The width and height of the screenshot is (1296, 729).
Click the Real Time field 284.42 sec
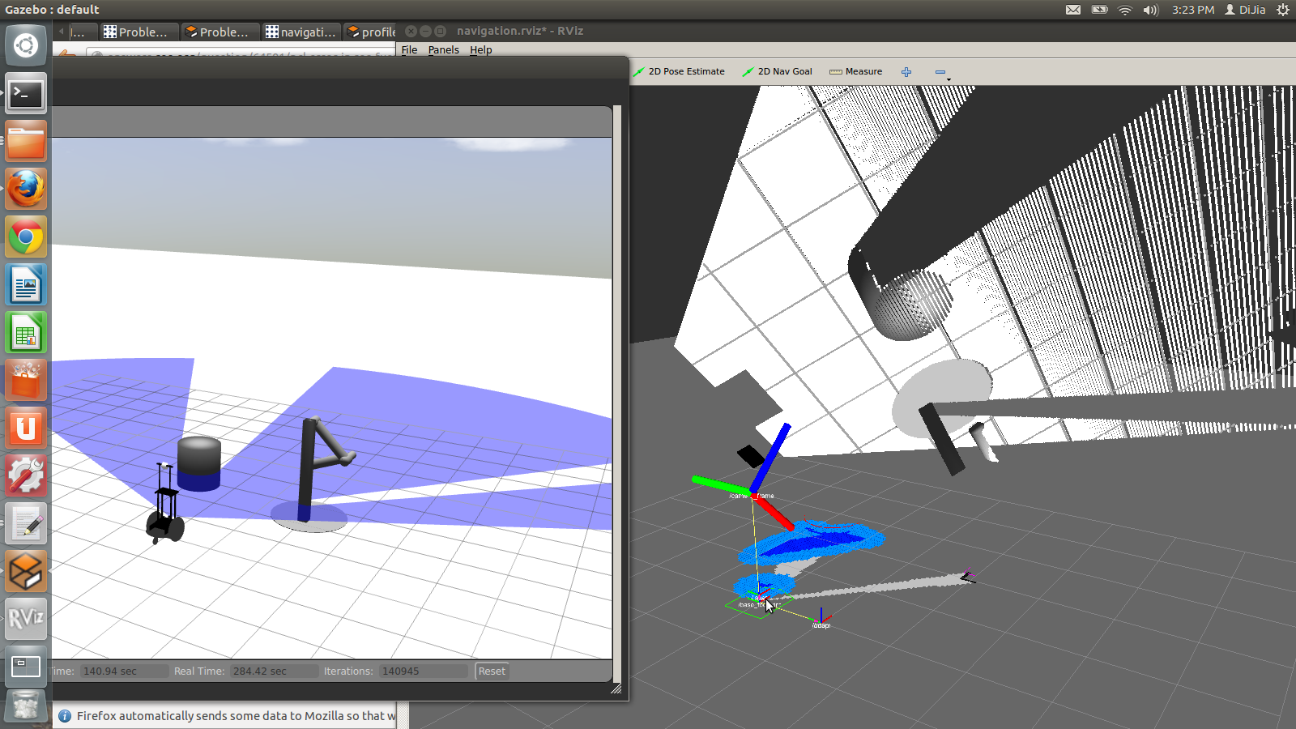274,671
